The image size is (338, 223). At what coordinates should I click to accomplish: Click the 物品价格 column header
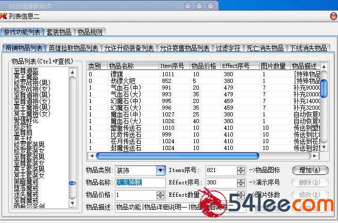[205, 66]
